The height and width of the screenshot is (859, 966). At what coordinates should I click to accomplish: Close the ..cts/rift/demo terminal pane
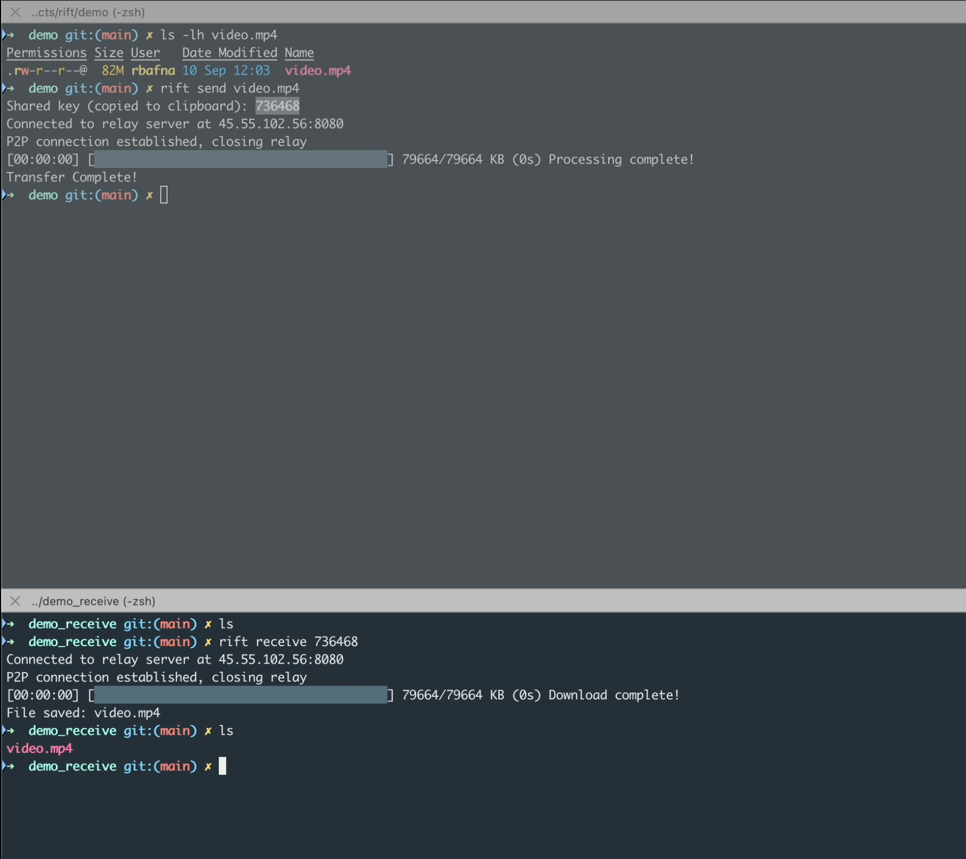(x=15, y=12)
